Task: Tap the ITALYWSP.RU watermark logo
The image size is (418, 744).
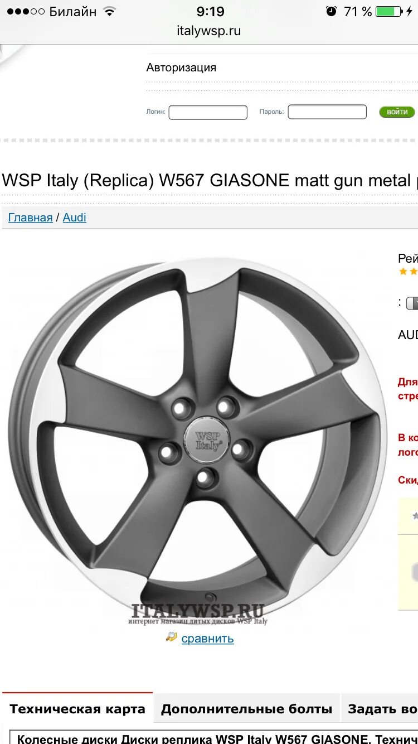Action: pyautogui.click(x=198, y=613)
